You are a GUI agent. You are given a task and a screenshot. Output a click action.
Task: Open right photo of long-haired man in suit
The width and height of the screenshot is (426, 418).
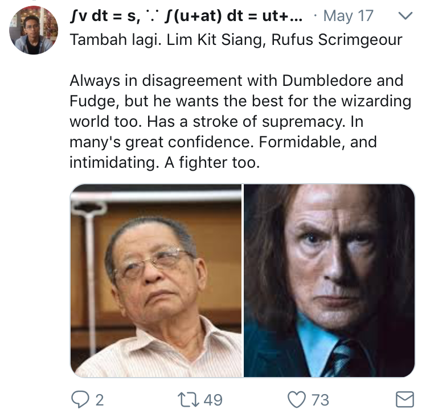click(x=329, y=280)
